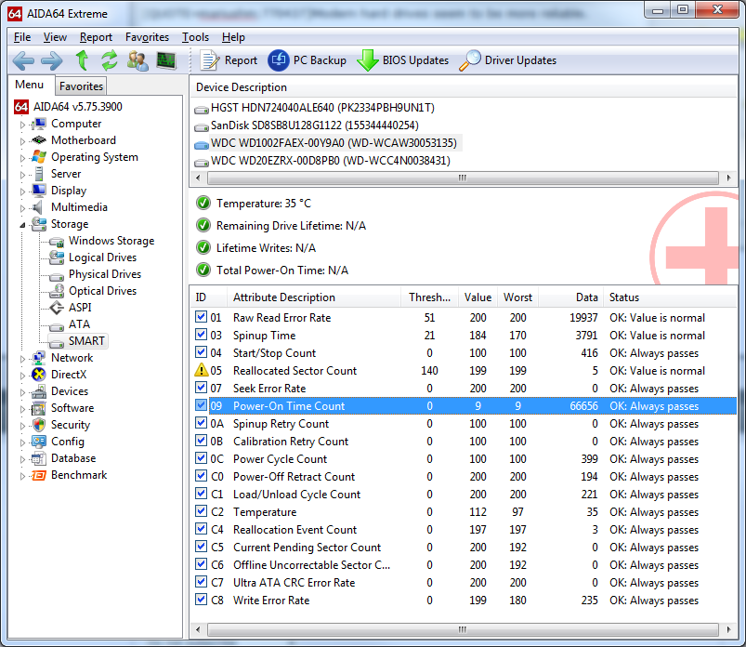
Task: Click the AIDA64 v5.75.3900 root tree icon
Action: point(21,107)
